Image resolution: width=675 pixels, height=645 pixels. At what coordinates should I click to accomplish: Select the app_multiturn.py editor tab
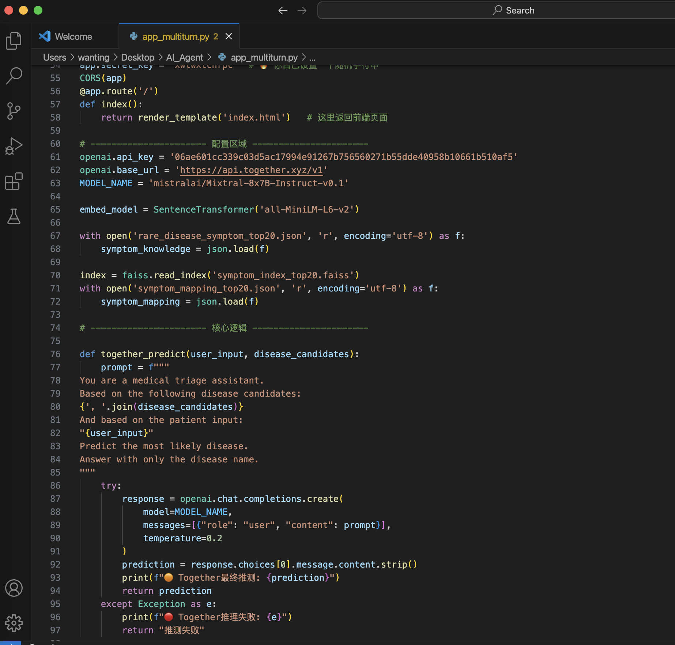[176, 37]
